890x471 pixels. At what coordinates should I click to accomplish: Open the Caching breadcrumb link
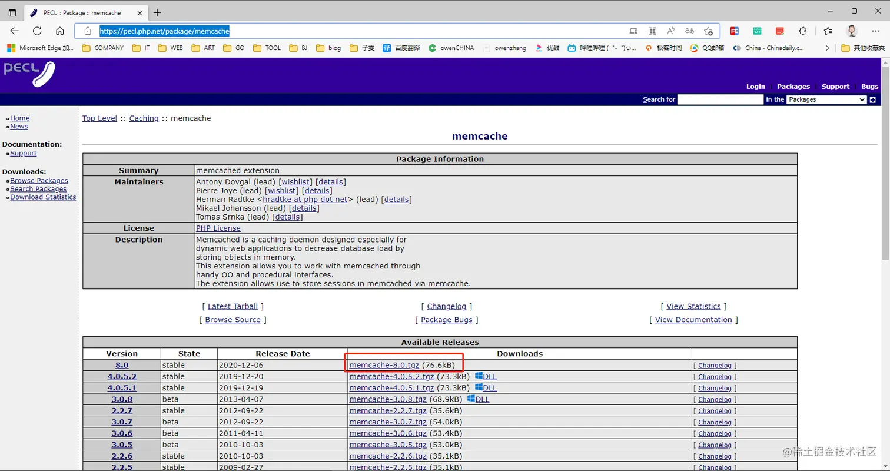pyautogui.click(x=144, y=118)
